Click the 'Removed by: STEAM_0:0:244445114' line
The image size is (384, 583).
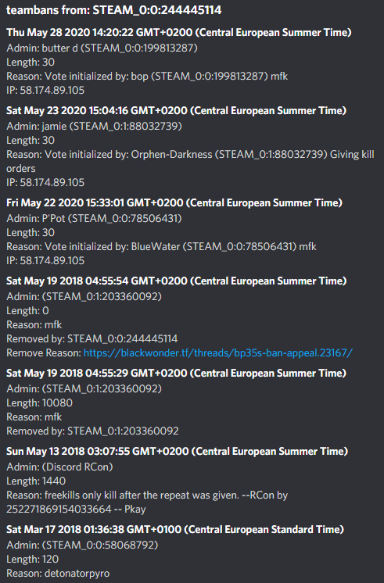point(92,338)
